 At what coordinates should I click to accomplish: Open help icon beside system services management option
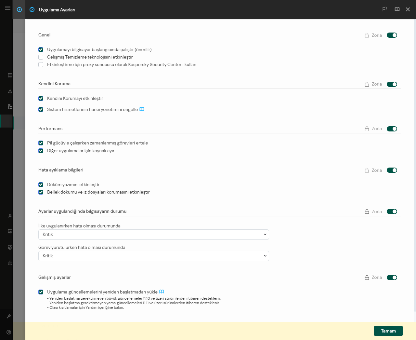point(142,109)
